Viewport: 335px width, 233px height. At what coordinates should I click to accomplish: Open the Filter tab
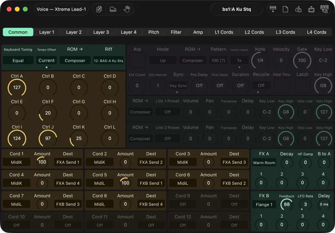click(x=176, y=32)
